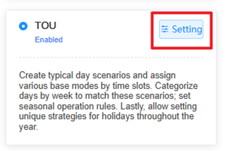The height and width of the screenshot is (151, 228).
Task: Click the Enabled status label
Action: [49, 40]
